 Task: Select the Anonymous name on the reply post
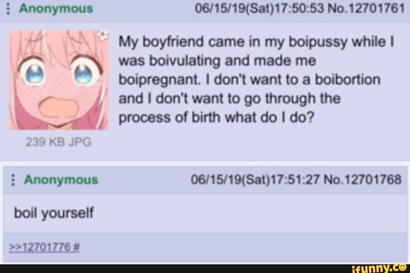[x=61, y=180]
